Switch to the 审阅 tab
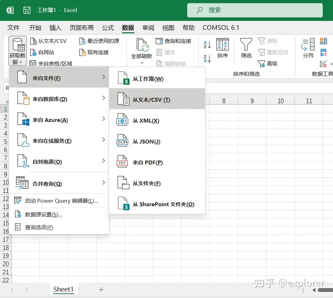The image size is (333, 298). click(x=148, y=28)
